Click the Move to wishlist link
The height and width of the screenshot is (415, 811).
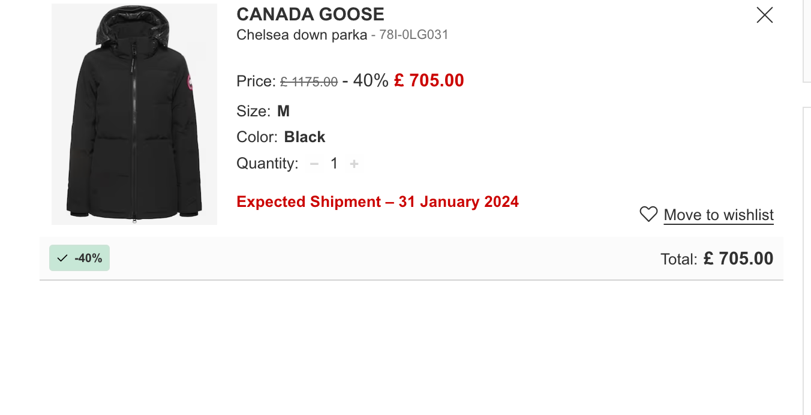[x=719, y=215]
